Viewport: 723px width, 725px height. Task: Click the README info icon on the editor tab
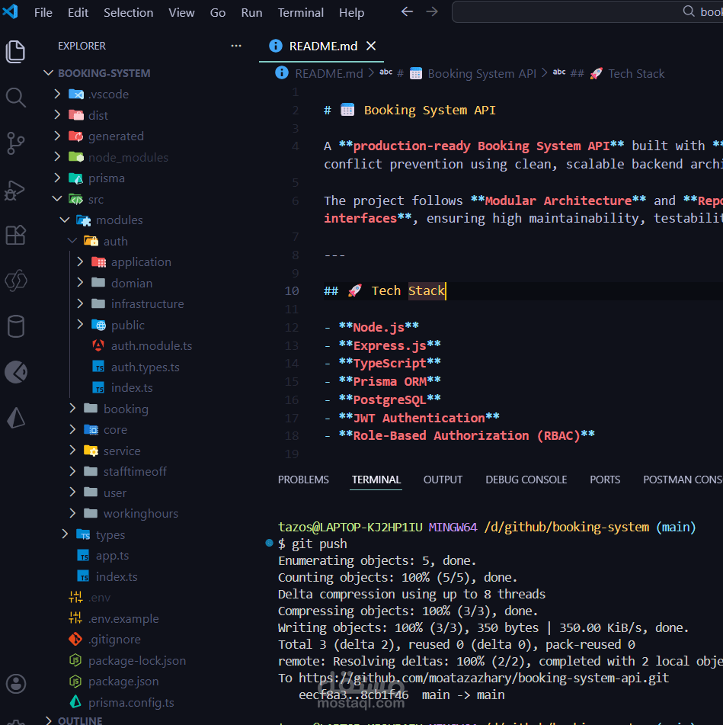tap(275, 46)
